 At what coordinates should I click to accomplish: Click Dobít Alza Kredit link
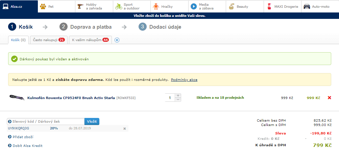click(27, 146)
